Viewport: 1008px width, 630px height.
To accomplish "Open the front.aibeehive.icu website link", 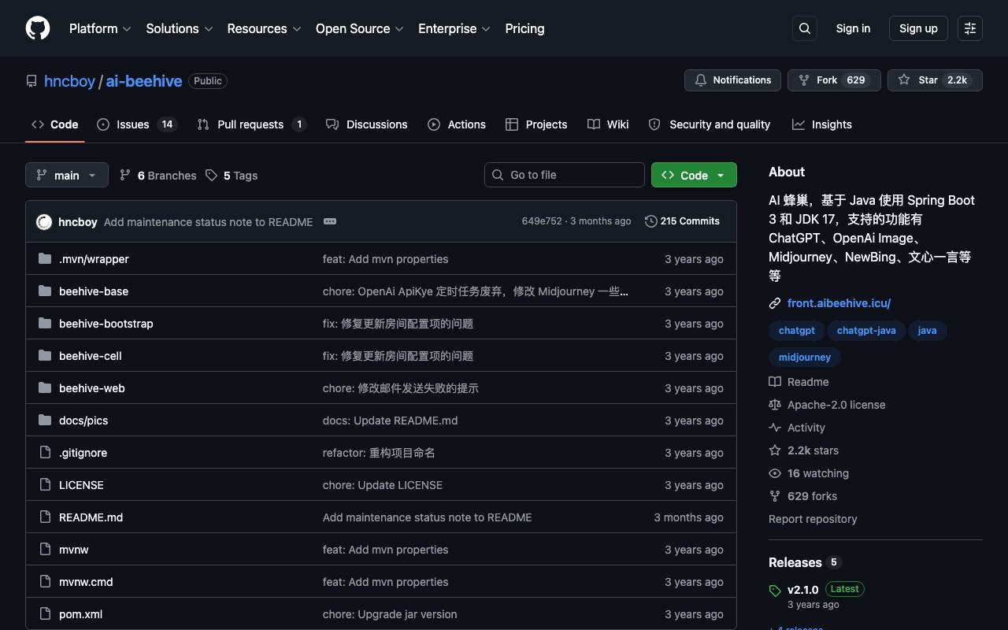I will tap(839, 302).
